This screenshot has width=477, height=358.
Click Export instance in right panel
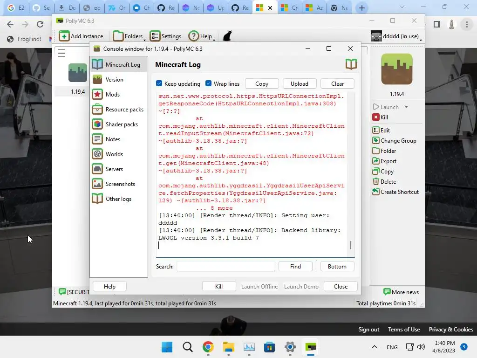click(x=384, y=161)
